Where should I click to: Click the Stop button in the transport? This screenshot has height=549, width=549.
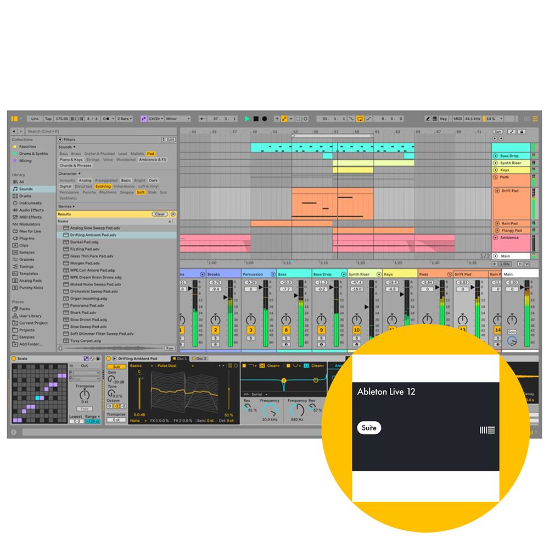point(256,119)
